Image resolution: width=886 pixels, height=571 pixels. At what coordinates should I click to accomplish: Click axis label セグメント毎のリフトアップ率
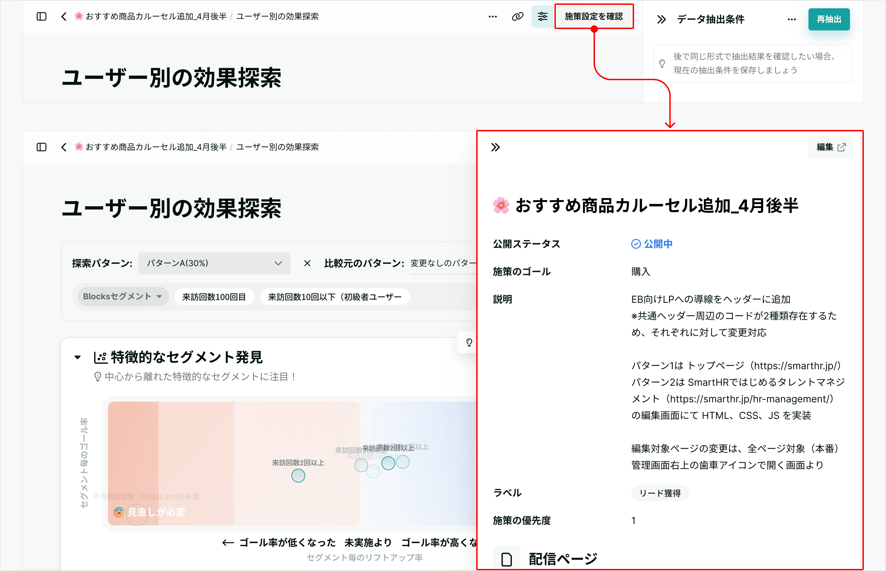pyautogui.click(x=364, y=558)
